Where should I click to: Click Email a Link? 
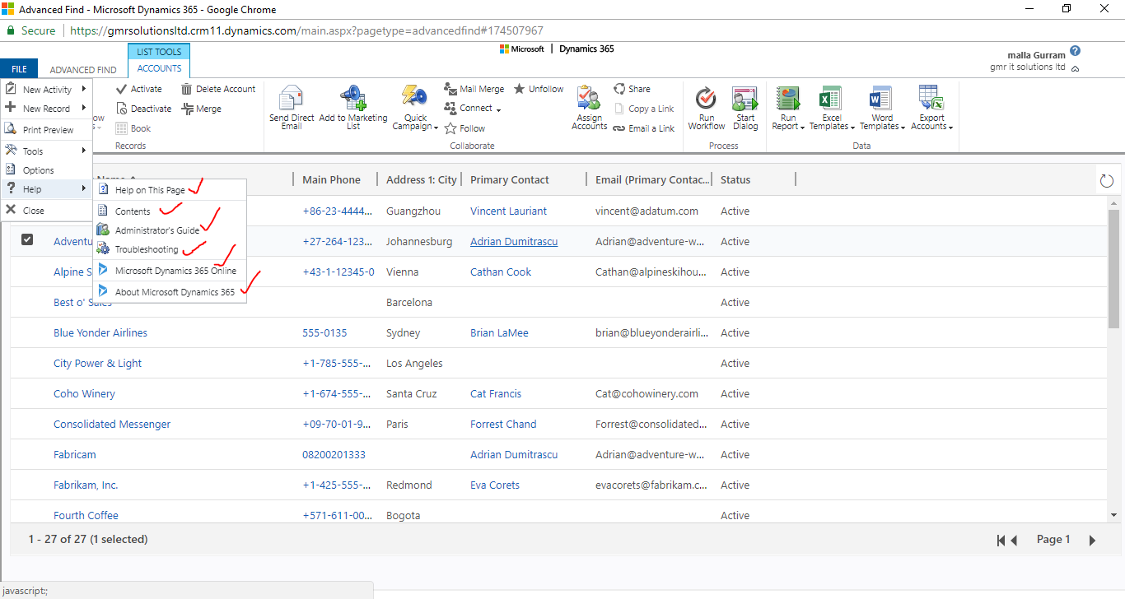pos(644,128)
